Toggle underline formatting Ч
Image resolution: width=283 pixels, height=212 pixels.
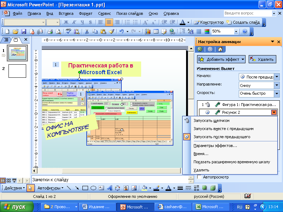(x=82, y=22)
